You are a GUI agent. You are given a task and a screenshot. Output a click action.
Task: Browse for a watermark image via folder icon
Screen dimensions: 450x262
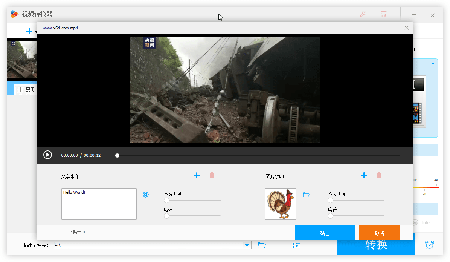[306, 195]
